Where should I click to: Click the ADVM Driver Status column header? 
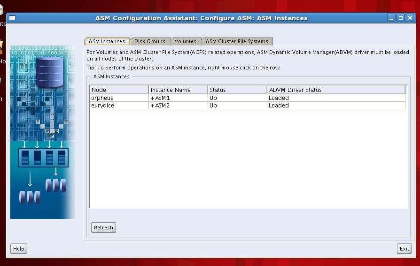click(335, 90)
